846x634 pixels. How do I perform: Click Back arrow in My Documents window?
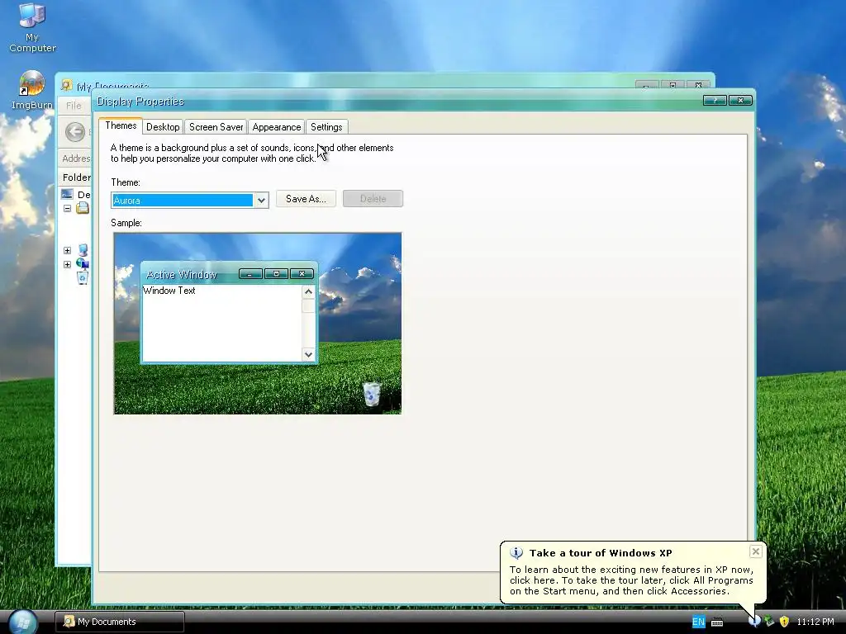(x=75, y=131)
